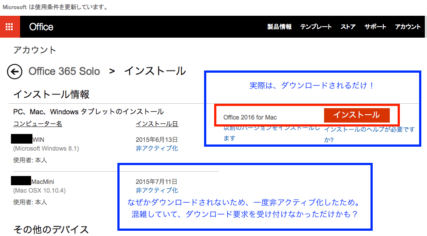Click Office 365 Solo breadcrumb
Image resolution: width=427 pixels, height=236 pixels.
[64, 71]
